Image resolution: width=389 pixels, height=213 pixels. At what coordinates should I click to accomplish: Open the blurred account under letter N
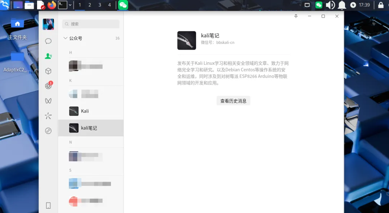(91, 156)
